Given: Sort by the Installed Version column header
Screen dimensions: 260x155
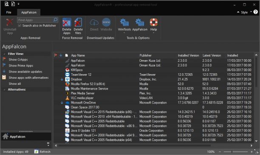Looking at the screenshot, I should click(x=189, y=55).
